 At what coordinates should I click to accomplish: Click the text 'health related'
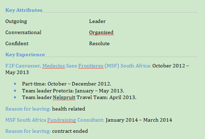69,109
